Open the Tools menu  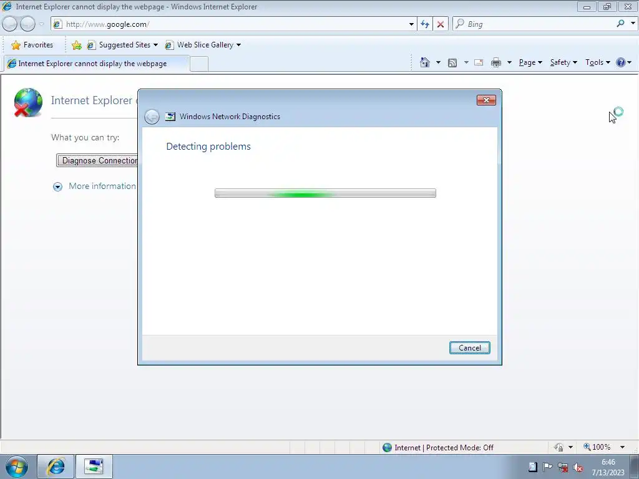(x=597, y=62)
